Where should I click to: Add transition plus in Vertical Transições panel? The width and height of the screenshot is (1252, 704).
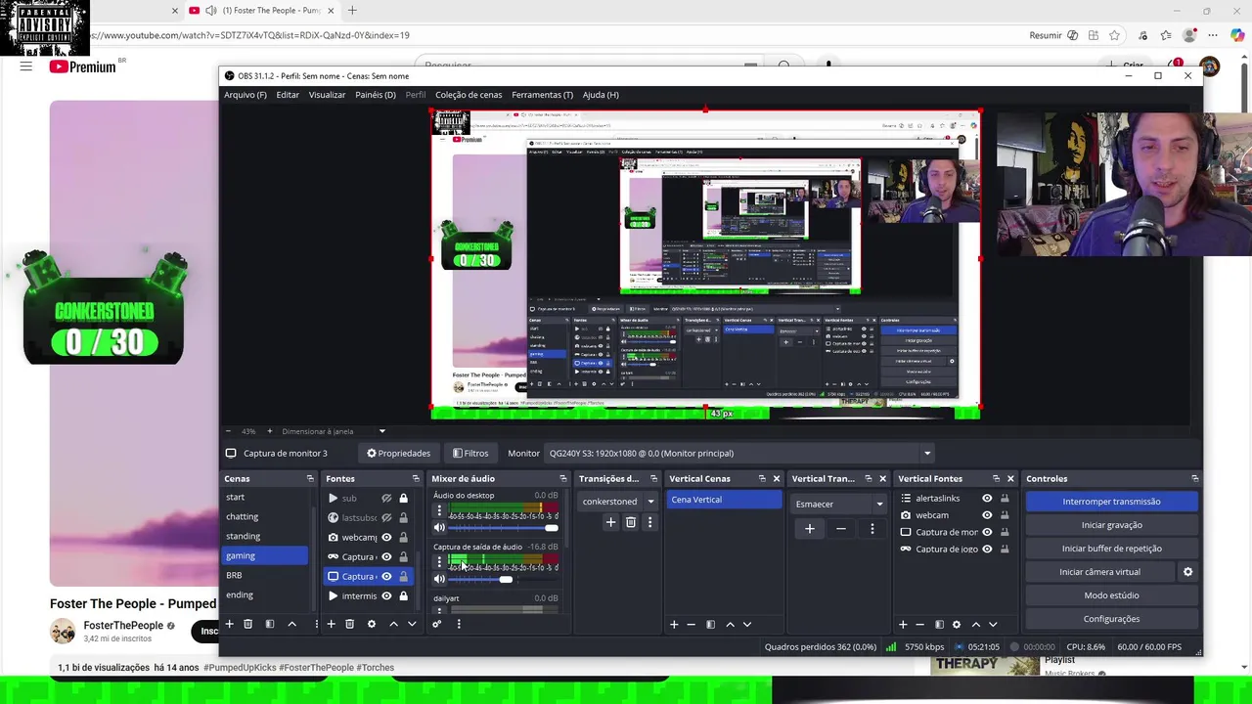[x=809, y=529]
